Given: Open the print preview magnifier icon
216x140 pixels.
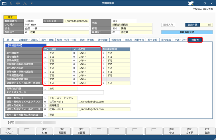Looking at the screenshot, I should pyautogui.click(x=11, y=3).
